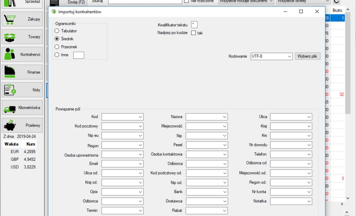Click the refresh icon in top toolbar
The height and width of the screenshot is (216, 356).
[337, 2]
